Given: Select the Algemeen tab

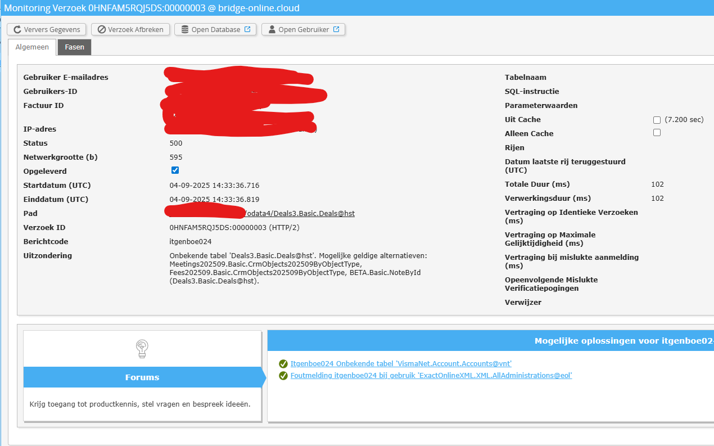Looking at the screenshot, I should pos(32,47).
